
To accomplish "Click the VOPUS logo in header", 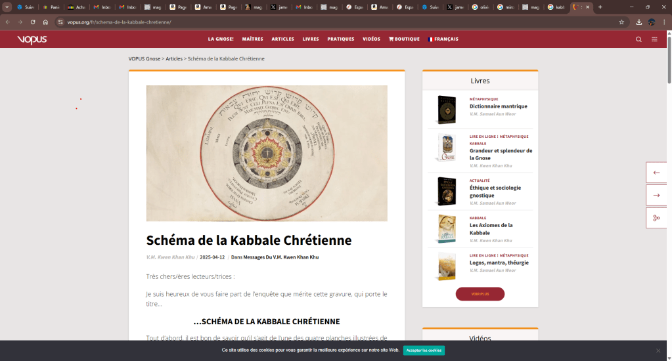I will click(x=32, y=39).
